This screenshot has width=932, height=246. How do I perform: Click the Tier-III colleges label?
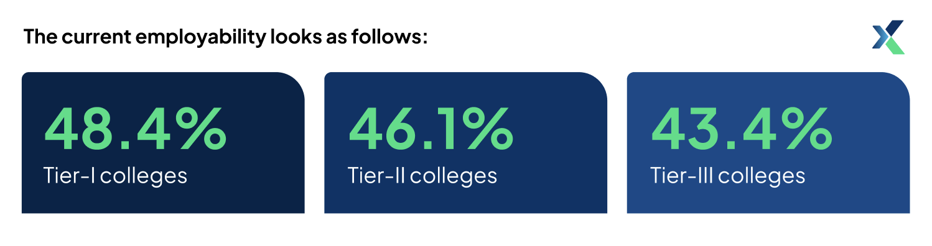tap(728, 176)
